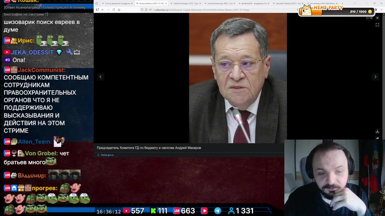The width and height of the screenshot is (385, 216).
Task: Open a new browser tab
Action: click(x=342, y=3)
